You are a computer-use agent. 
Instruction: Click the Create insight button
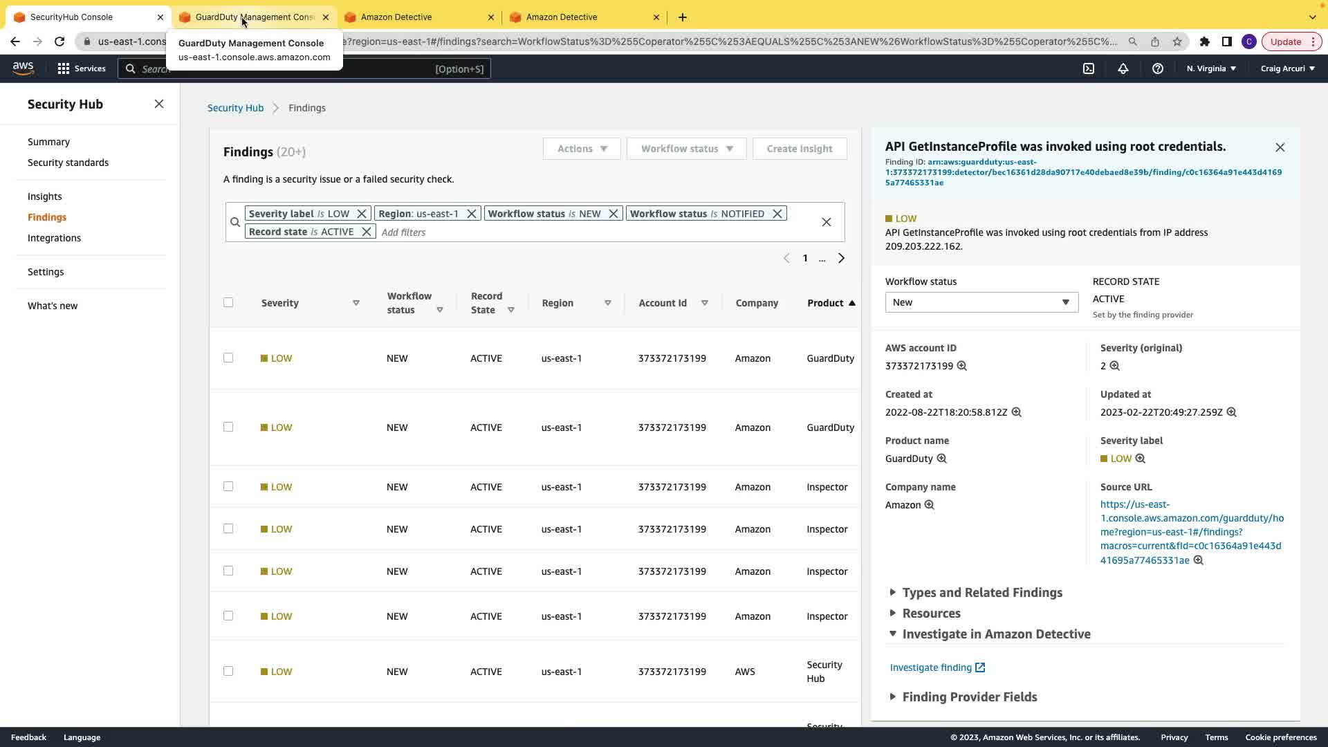799,149
